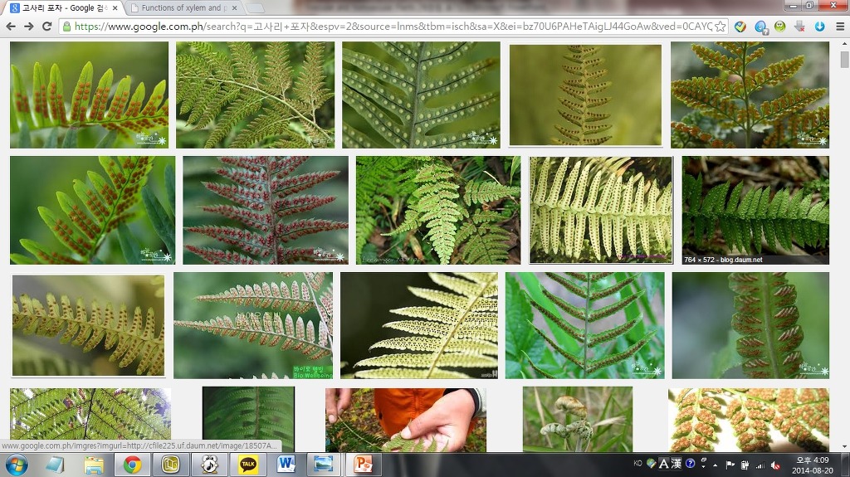850x477 pixels.
Task: Click the scrollbar up arrow
Action: (844, 45)
